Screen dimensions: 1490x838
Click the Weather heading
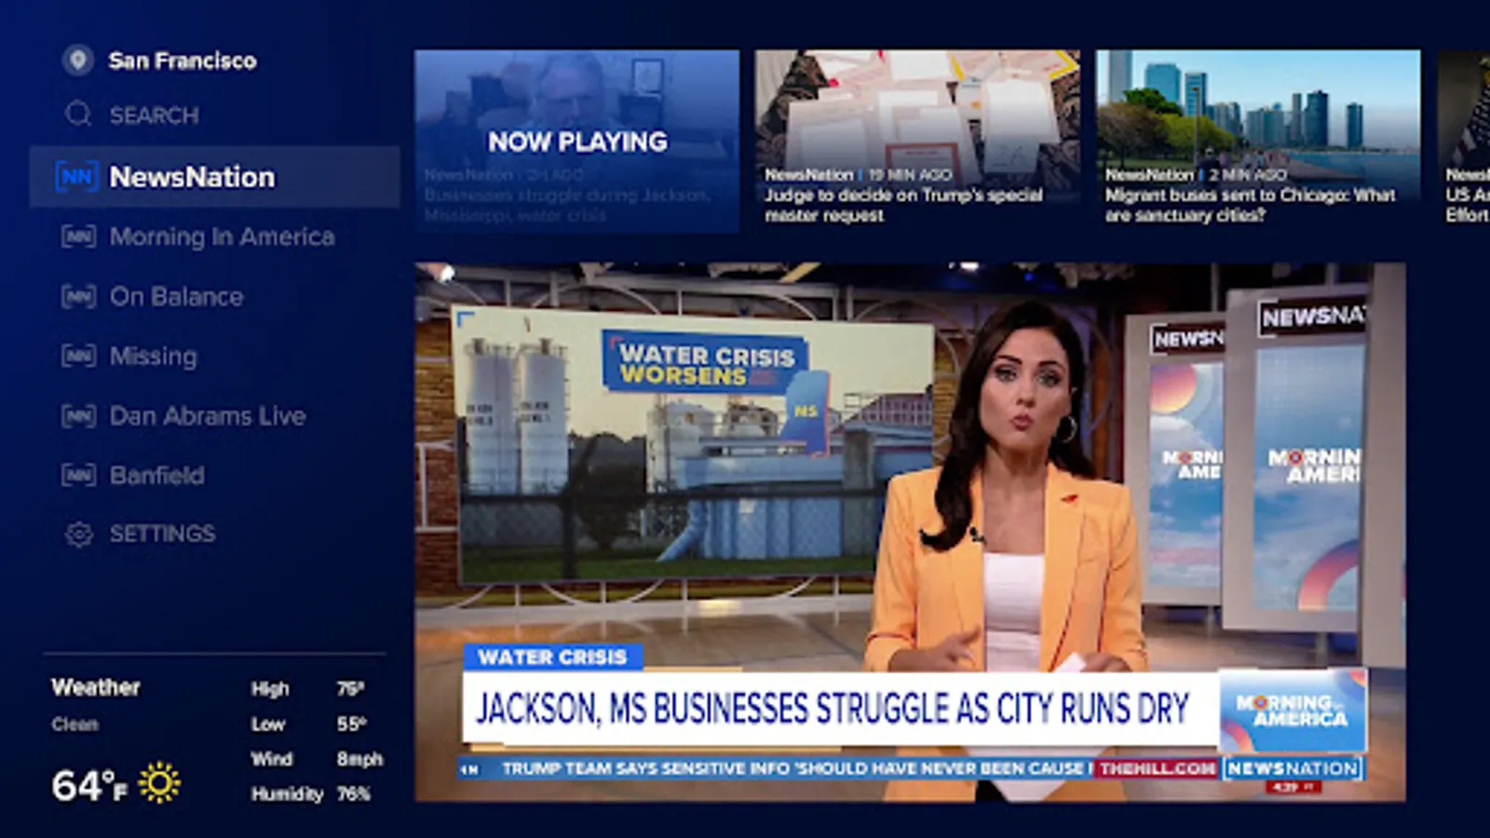pos(96,687)
